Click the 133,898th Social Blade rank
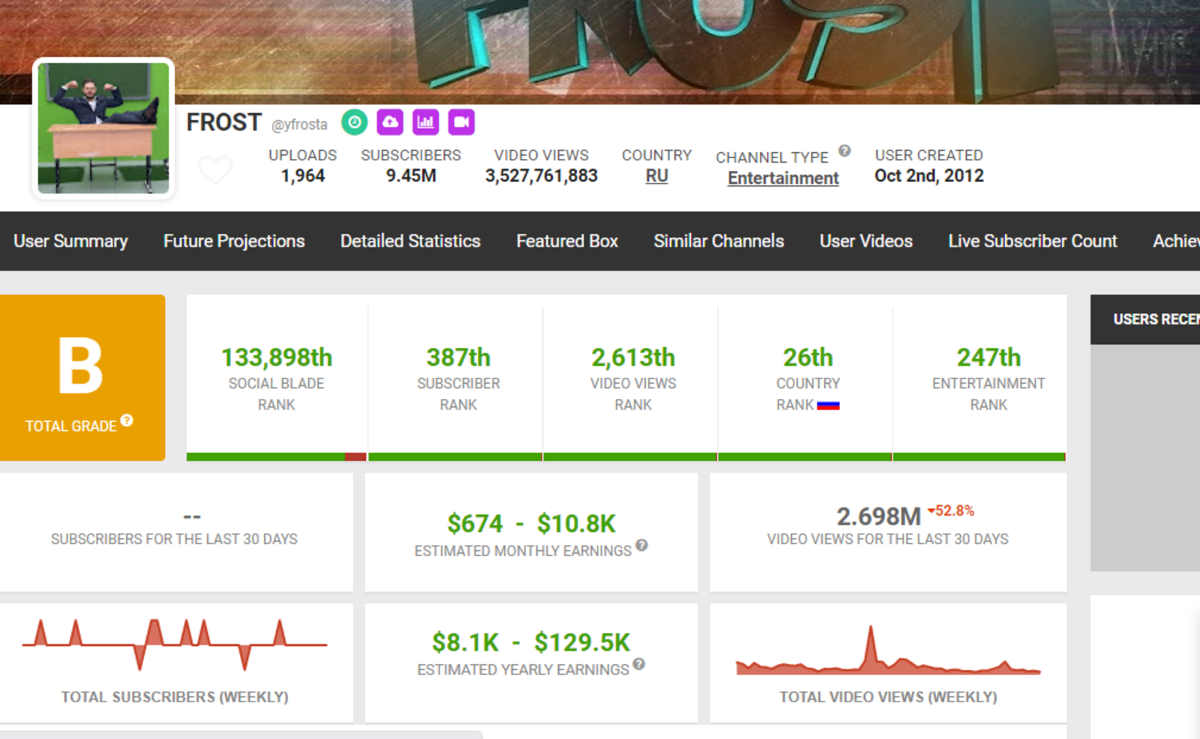This screenshot has width=1200, height=739. (277, 358)
